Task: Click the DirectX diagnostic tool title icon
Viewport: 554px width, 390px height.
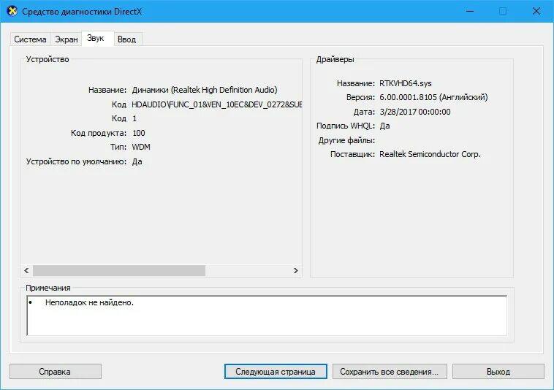Action: point(12,11)
